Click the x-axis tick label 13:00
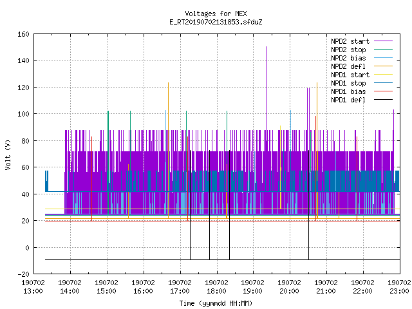 click(x=33, y=291)
